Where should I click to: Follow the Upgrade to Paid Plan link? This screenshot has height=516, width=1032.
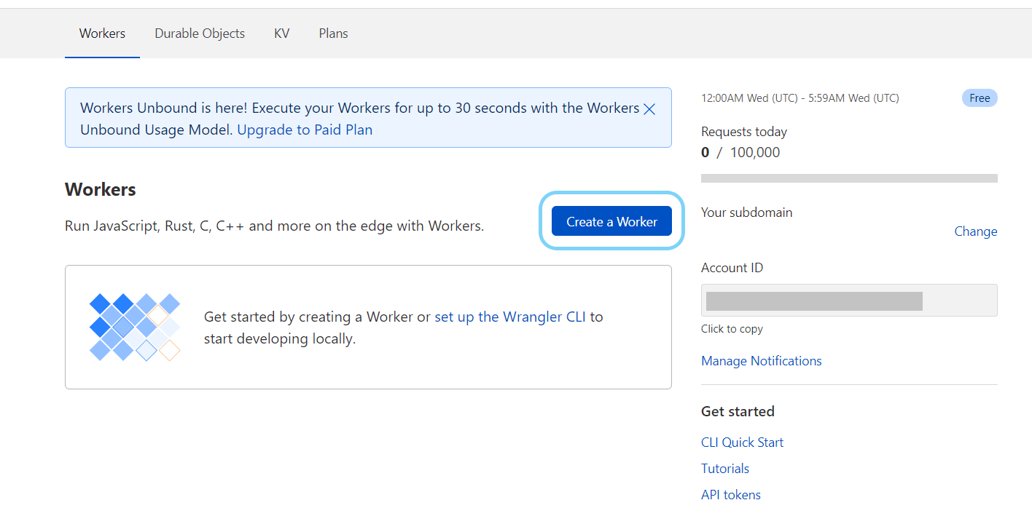(305, 130)
